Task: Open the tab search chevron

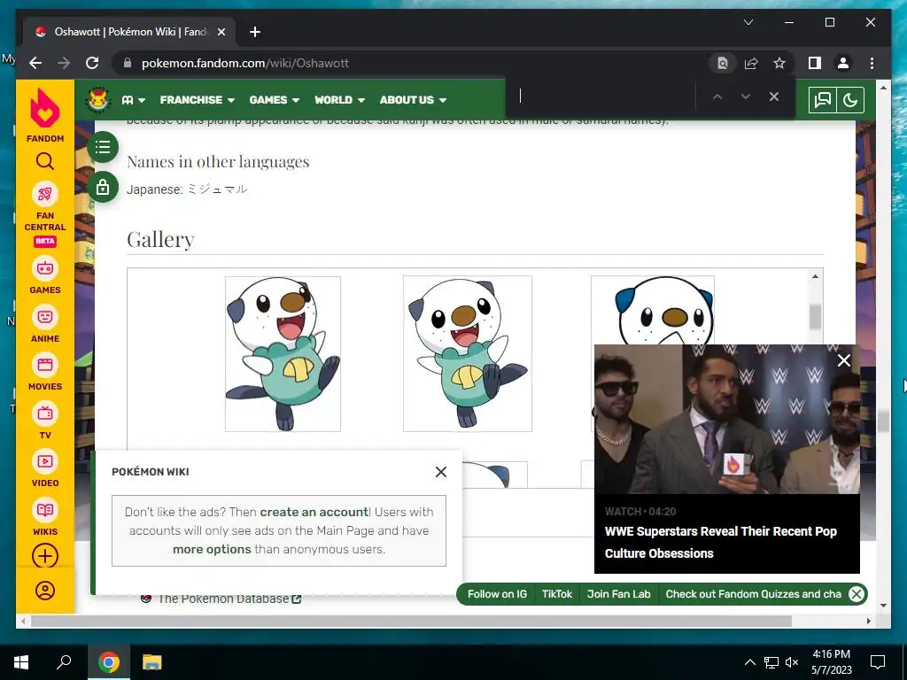Action: pos(748,22)
